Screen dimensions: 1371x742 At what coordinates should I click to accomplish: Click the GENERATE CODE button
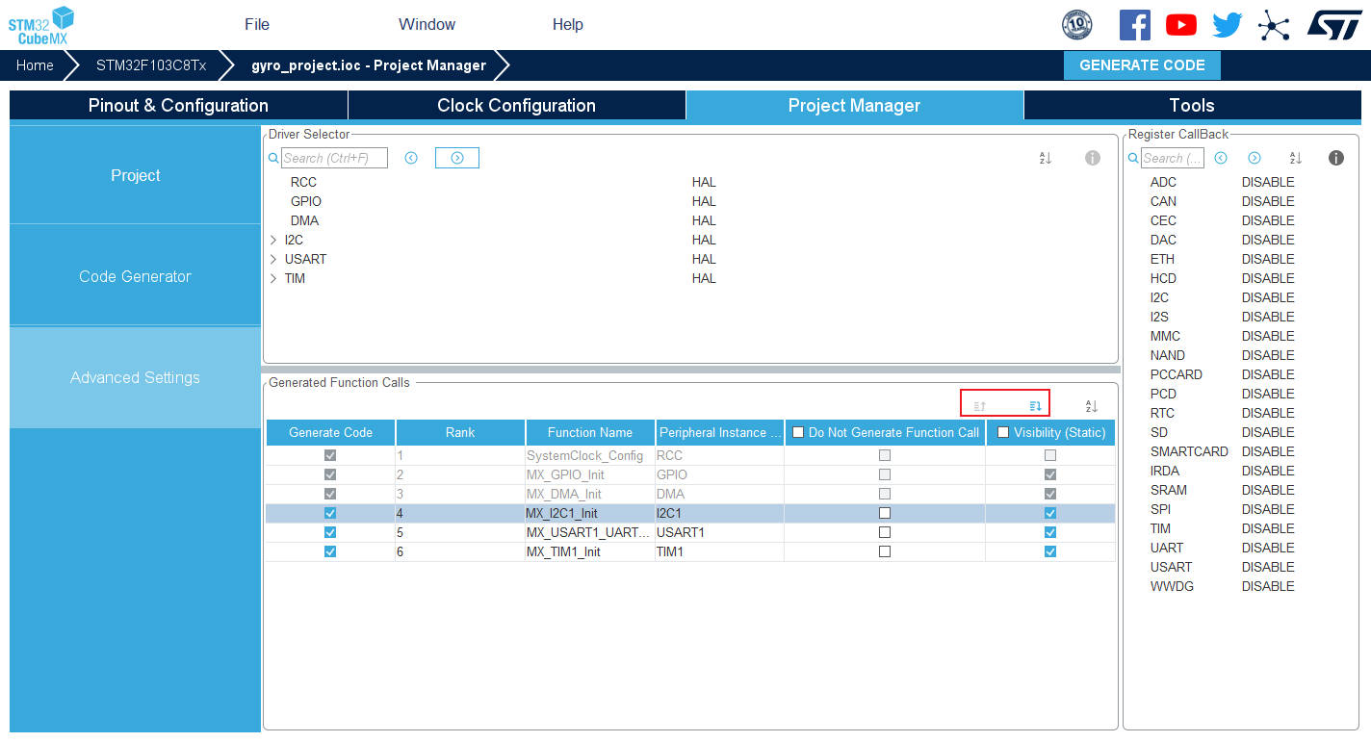click(1142, 65)
